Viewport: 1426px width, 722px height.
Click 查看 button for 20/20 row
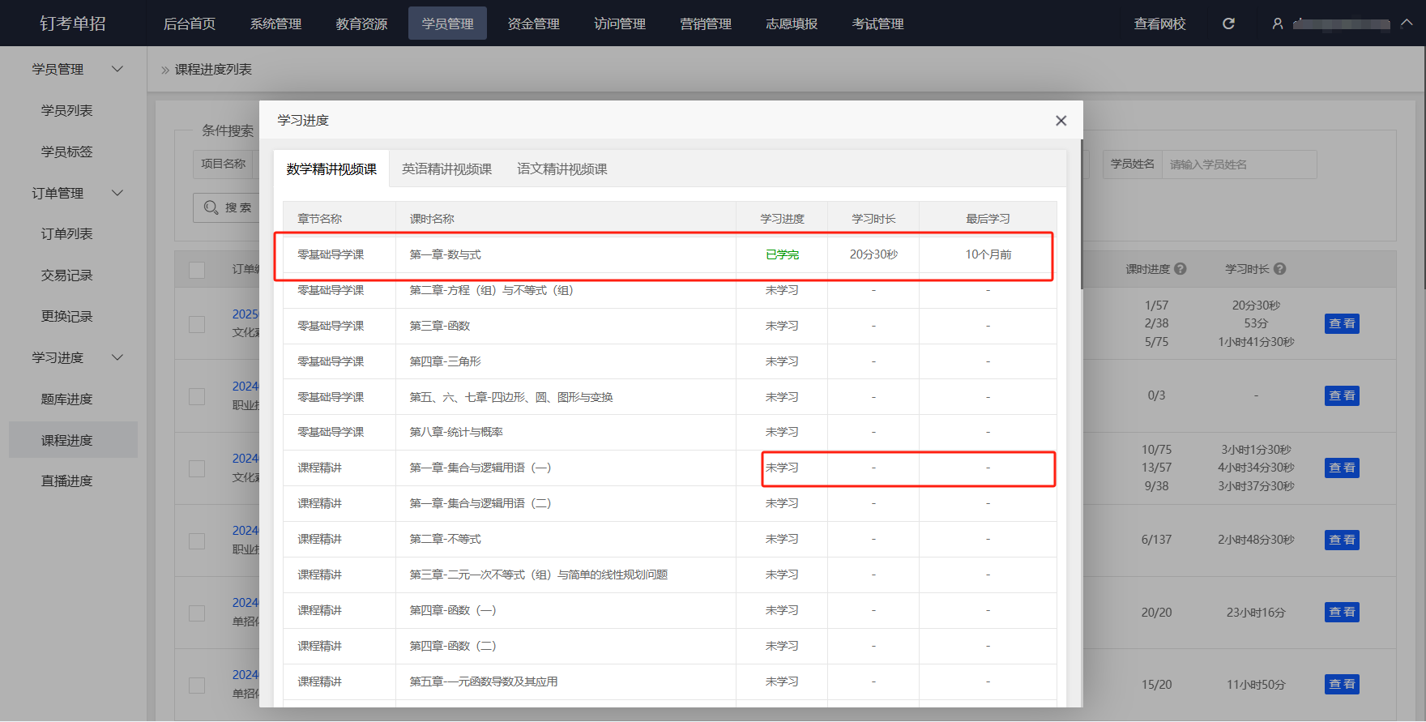click(x=1342, y=613)
